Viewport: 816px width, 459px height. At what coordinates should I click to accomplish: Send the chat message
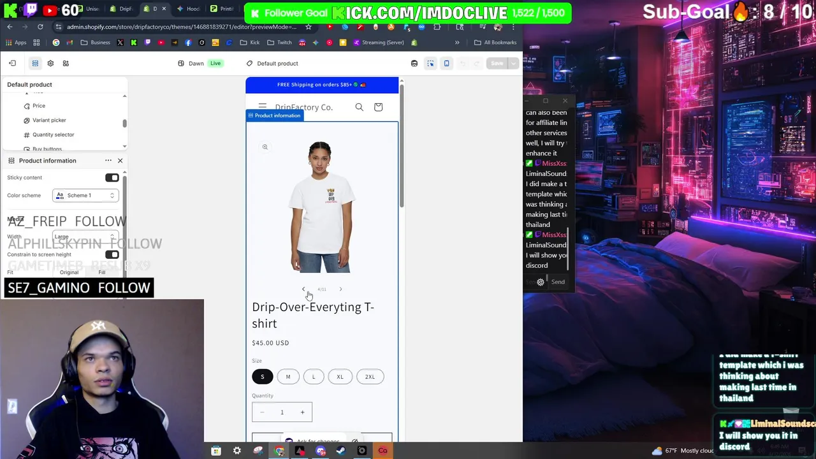[558, 282]
